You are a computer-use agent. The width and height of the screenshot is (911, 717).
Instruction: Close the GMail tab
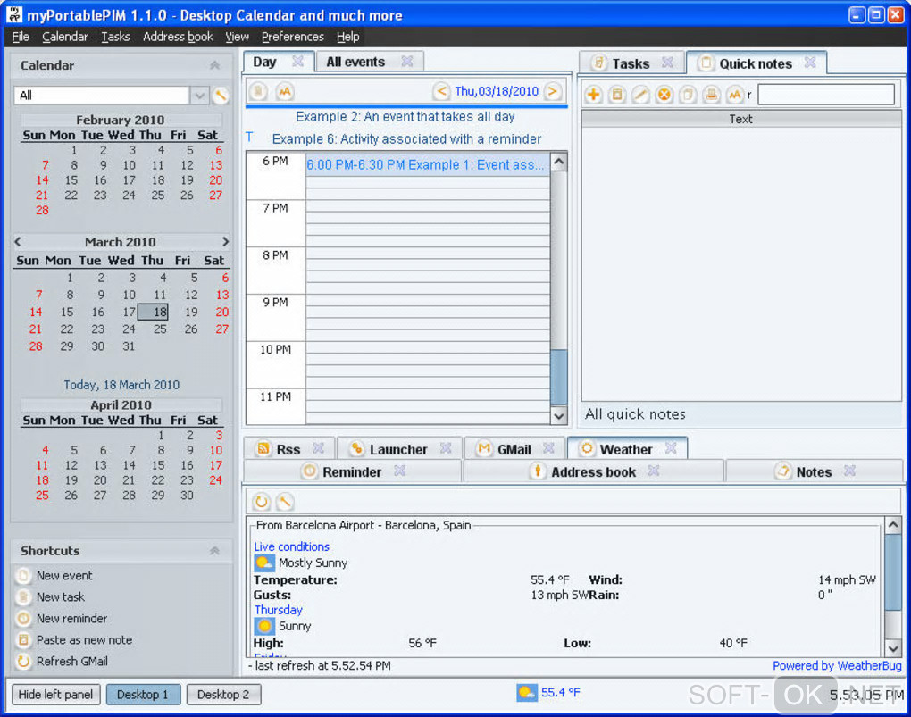point(547,448)
